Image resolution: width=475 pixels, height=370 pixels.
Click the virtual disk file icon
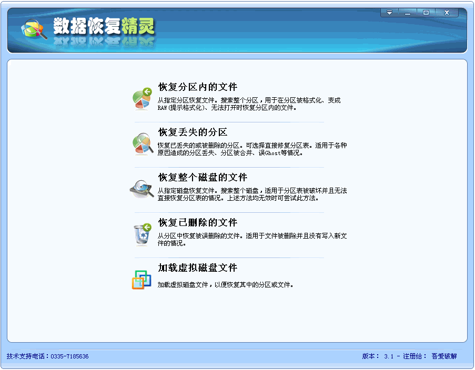142,280
